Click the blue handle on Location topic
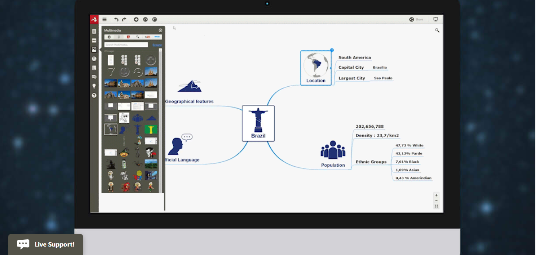This screenshot has height=255, width=536. click(332, 50)
